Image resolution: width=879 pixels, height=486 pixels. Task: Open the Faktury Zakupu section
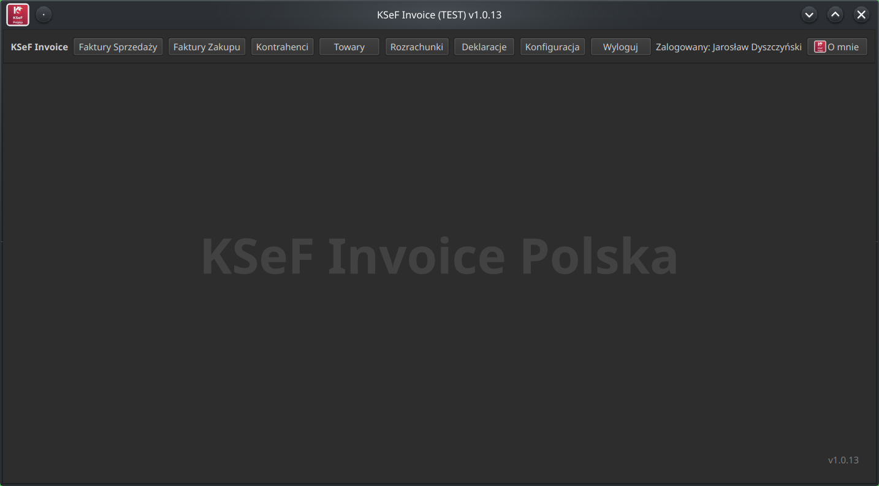(207, 46)
